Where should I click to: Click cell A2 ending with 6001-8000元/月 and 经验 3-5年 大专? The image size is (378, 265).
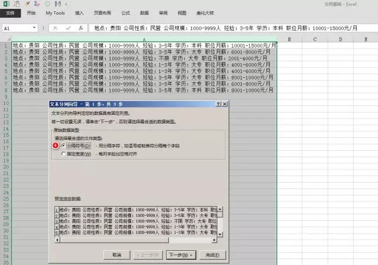(144, 52)
